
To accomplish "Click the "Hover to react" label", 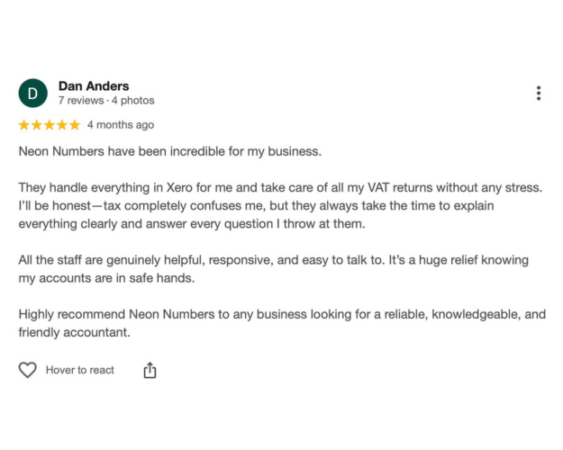I will tap(79, 370).
